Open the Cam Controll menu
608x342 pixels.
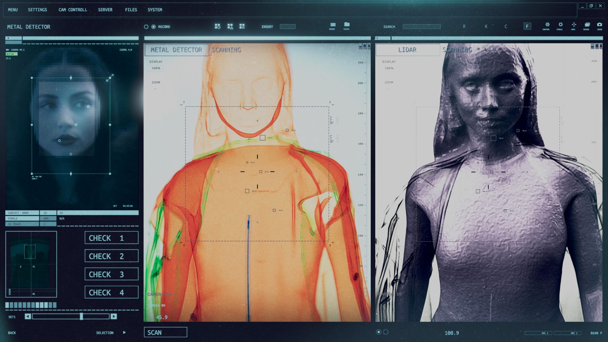73,10
